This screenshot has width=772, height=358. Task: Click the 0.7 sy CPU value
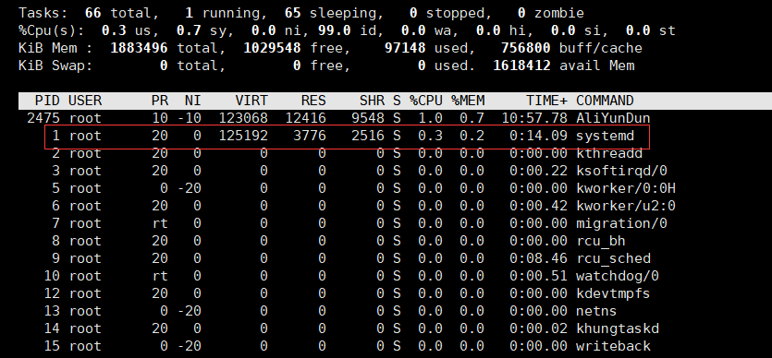point(189,31)
